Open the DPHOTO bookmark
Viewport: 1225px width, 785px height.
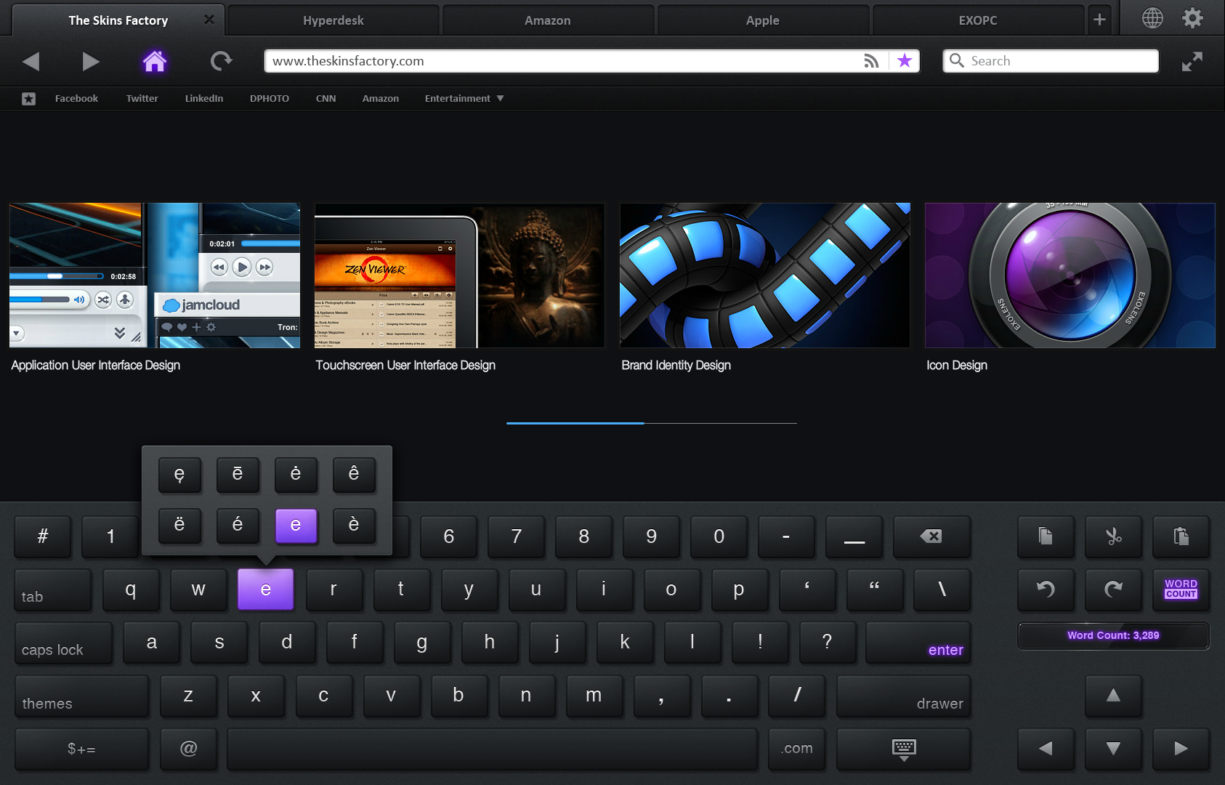pyautogui.click(x=270, y=99)
